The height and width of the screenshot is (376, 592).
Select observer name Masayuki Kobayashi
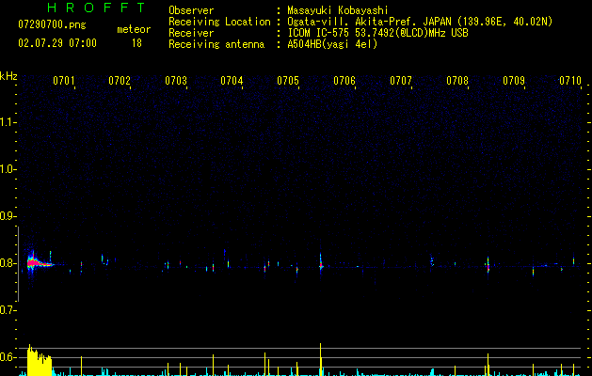338,10
